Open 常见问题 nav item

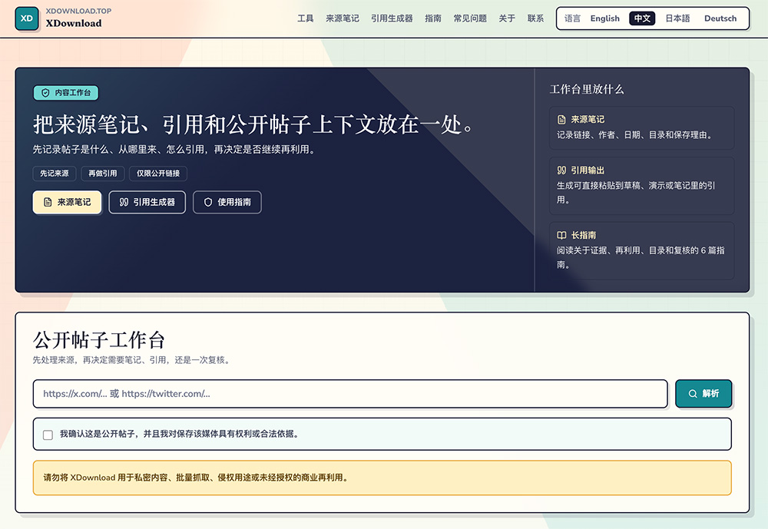point(470,18)
